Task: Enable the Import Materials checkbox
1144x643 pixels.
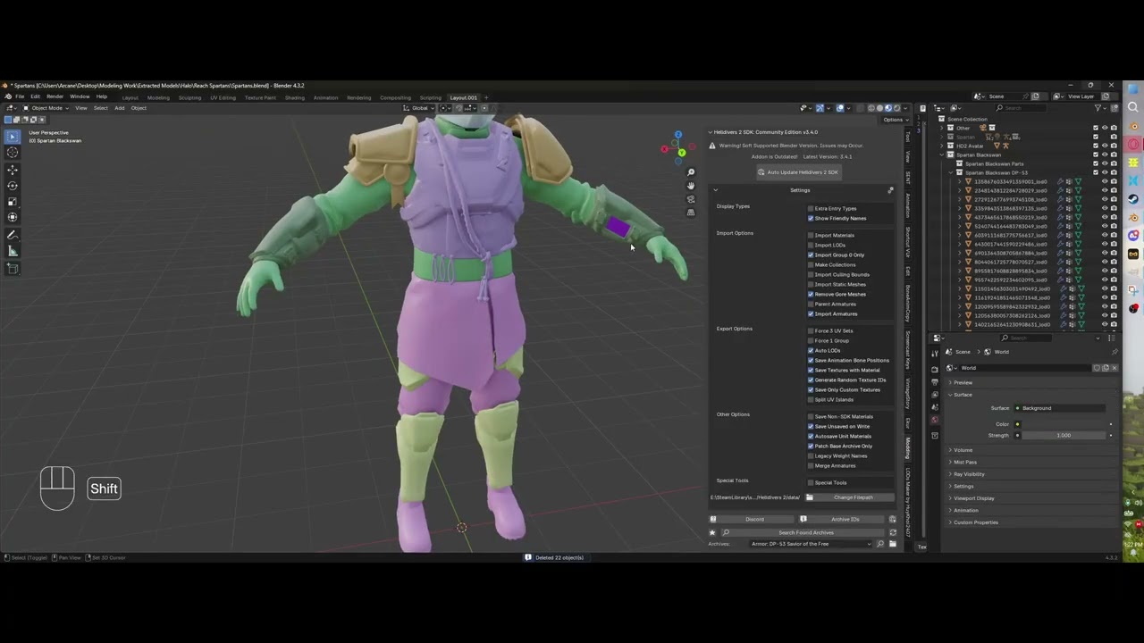Action: coord(811,235)
